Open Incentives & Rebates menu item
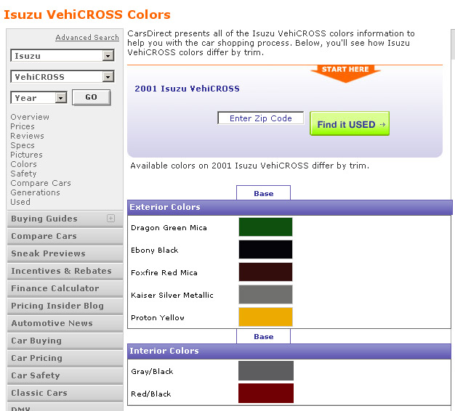 click(x=65, y=271)
